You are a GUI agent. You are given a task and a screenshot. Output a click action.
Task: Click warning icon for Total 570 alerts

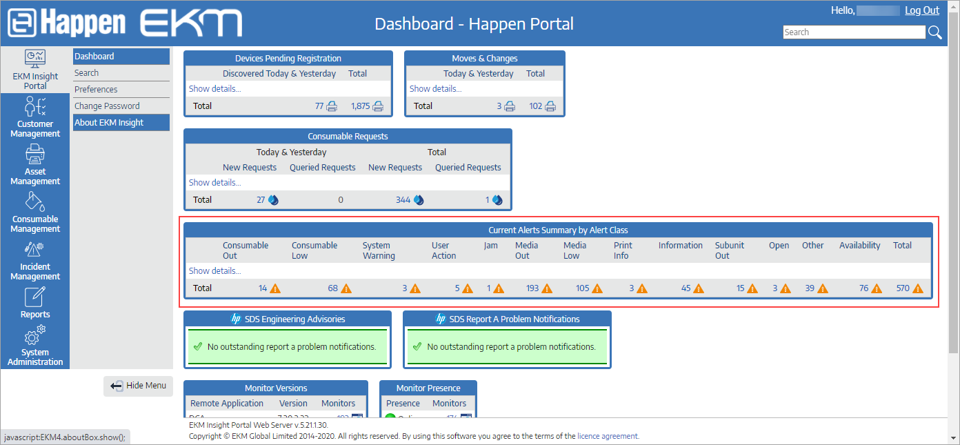pos(918,288)
